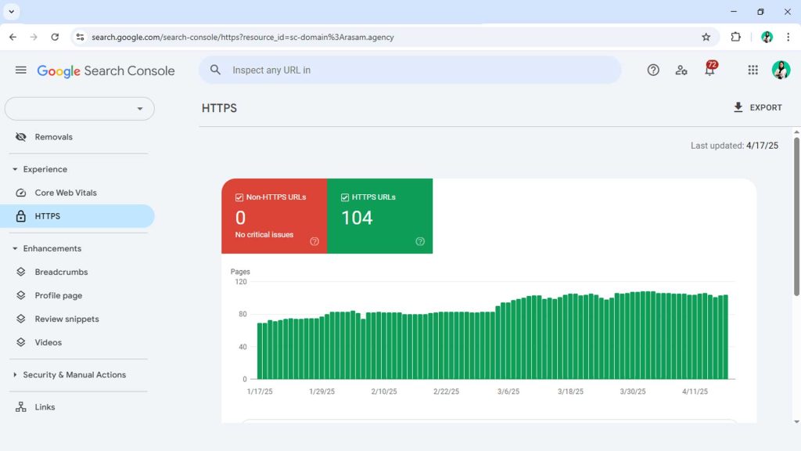Open the Chrome profile avatar in toolbar
801x451 pixels.
click(767, 37)
